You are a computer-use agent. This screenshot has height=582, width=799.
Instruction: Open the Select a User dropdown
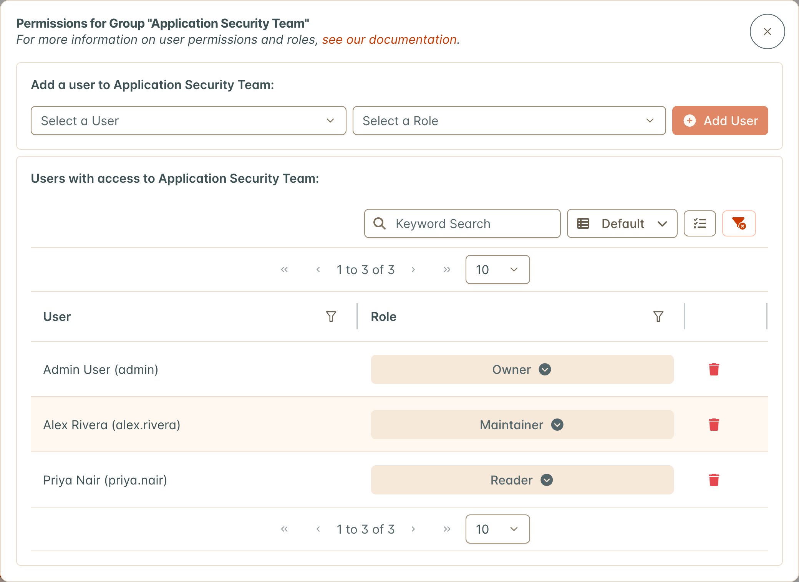[x=188, y=121]
